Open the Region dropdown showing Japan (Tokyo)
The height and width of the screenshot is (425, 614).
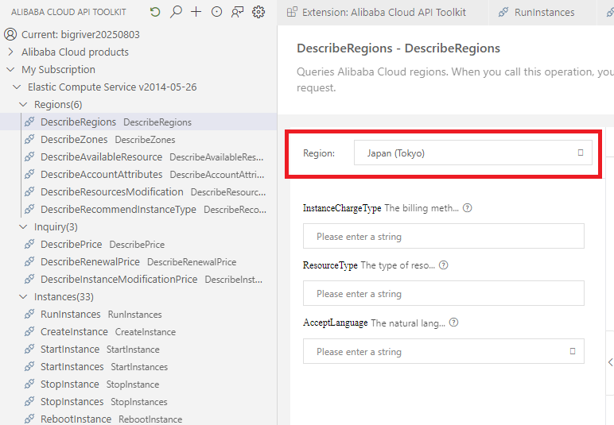[473, 153]
